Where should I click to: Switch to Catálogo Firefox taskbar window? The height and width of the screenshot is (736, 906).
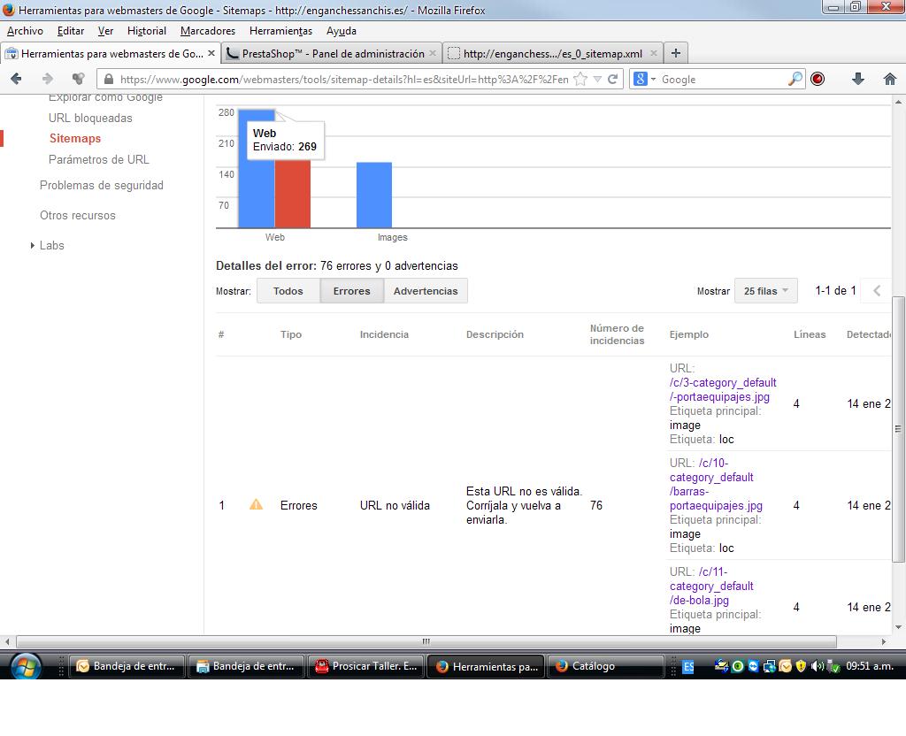point(605,666)
